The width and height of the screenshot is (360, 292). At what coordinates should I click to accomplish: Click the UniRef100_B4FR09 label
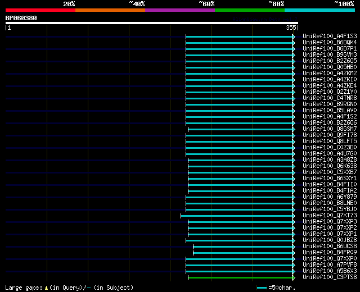click(x=330, y=253)
